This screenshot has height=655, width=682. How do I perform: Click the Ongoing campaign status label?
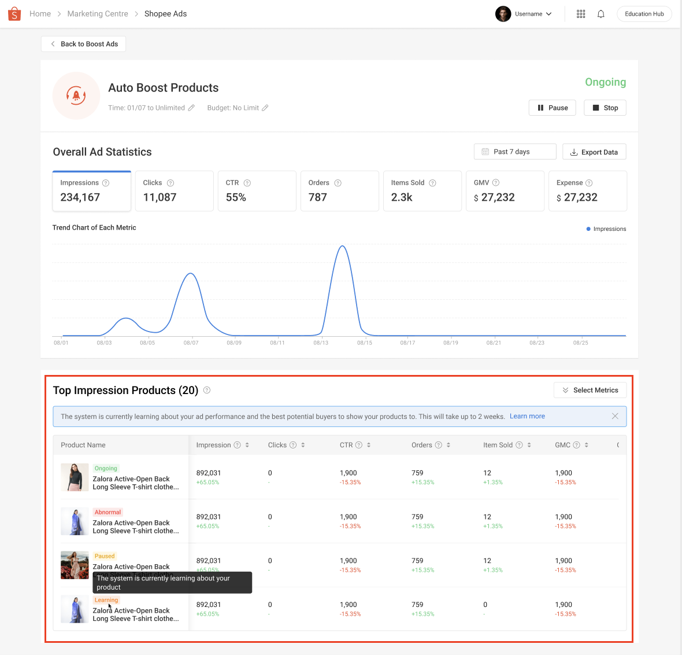pos(605,82)
